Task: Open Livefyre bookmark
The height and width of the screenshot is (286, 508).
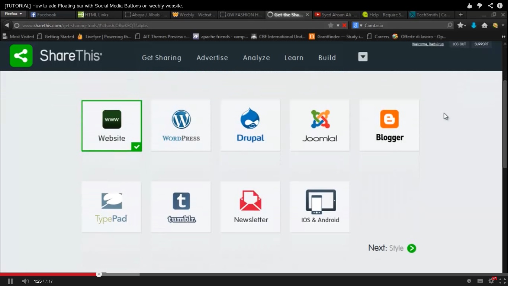Action: tap(104, 36)
